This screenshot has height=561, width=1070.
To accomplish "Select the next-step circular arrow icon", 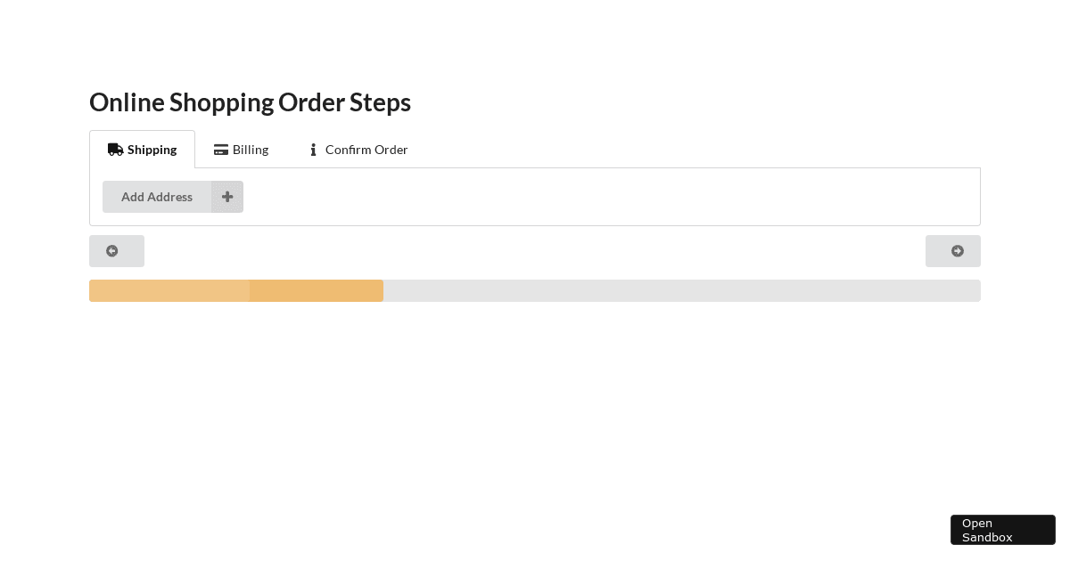I will (957, 251).
